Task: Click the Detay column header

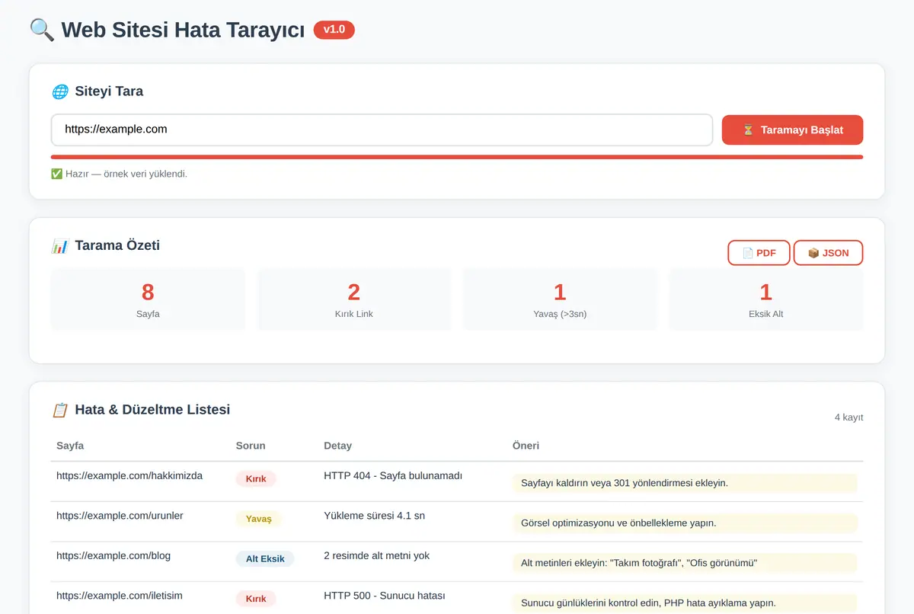Action: tap(337, 446)
